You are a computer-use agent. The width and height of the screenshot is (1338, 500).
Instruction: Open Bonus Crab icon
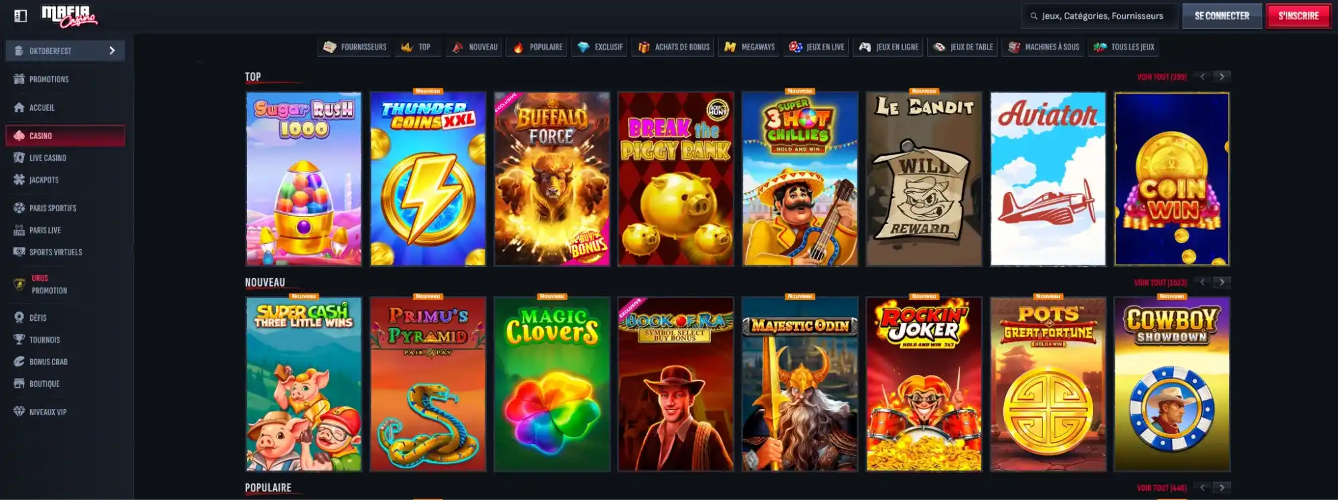(x=19, y=362)
